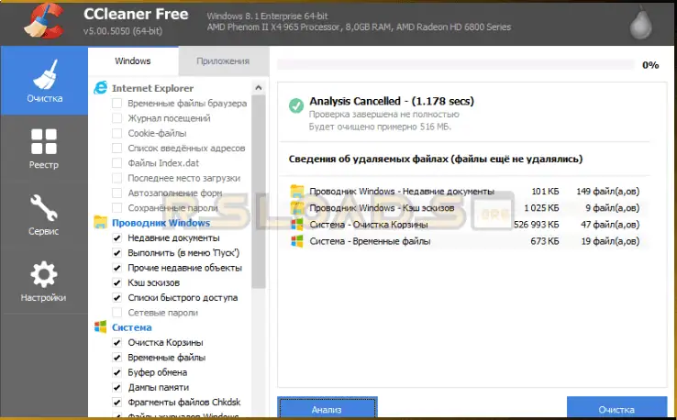Uncheck Недавние документы checkbox

(117, 238)
